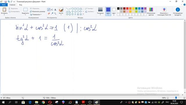Open File Explorer from the taskbar
The image size is (186, 105).
coord(37,102)
